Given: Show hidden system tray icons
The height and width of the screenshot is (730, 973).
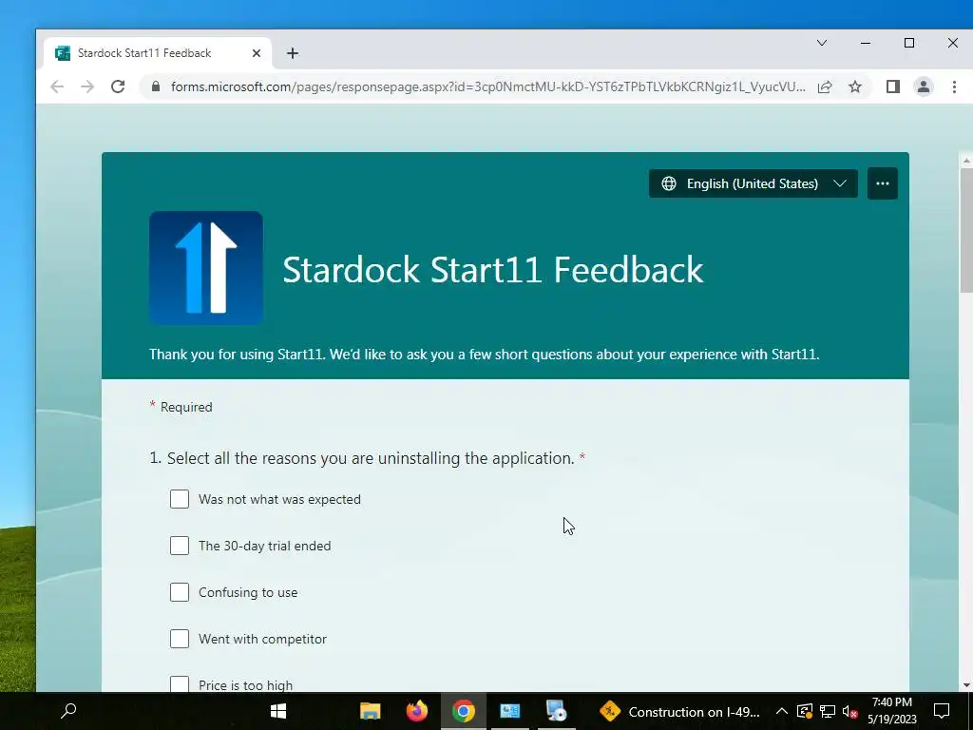Looking at the screenshot, I should [x=782, y=711].
